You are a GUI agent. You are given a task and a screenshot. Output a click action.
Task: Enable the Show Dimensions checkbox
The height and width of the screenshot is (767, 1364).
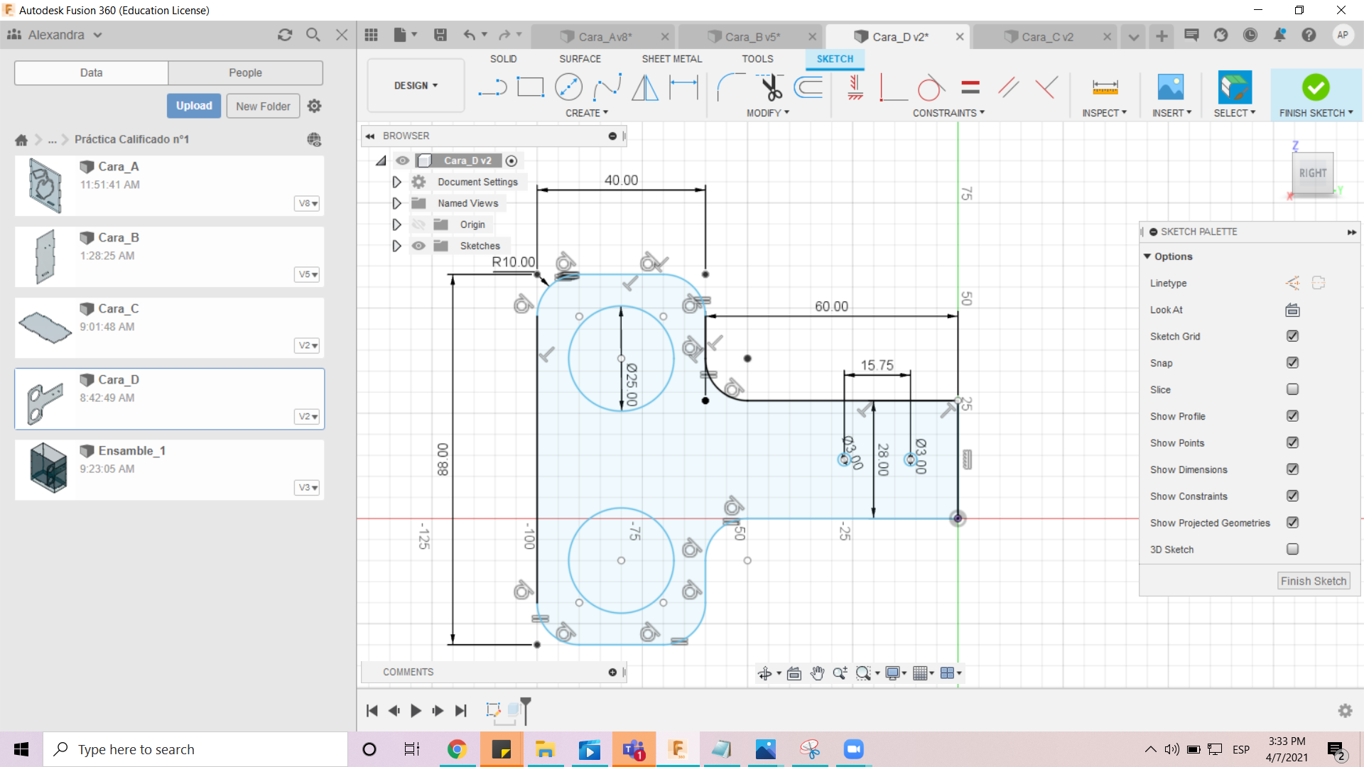pos(1293,469)
